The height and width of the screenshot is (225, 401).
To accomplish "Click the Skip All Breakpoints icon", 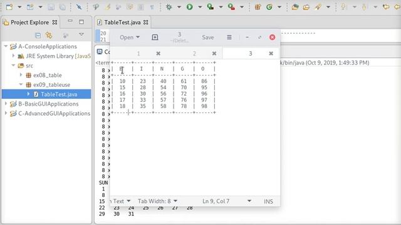I will [79, 7].
